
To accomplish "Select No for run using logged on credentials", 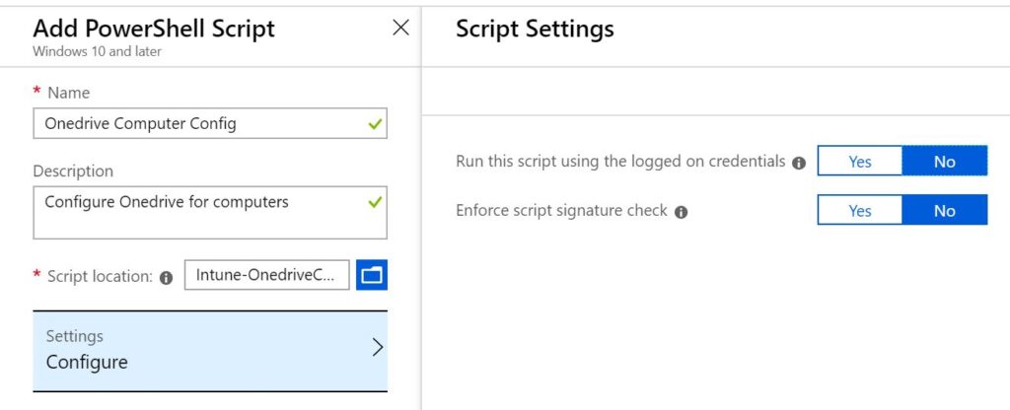I will click(x=944, y=161).
